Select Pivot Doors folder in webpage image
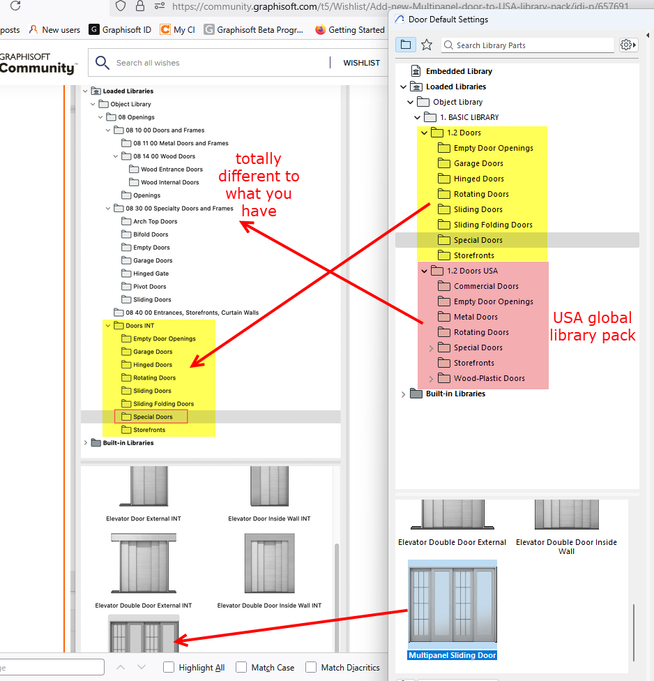This screenshot has width=654, height=681. coord(144,287)
